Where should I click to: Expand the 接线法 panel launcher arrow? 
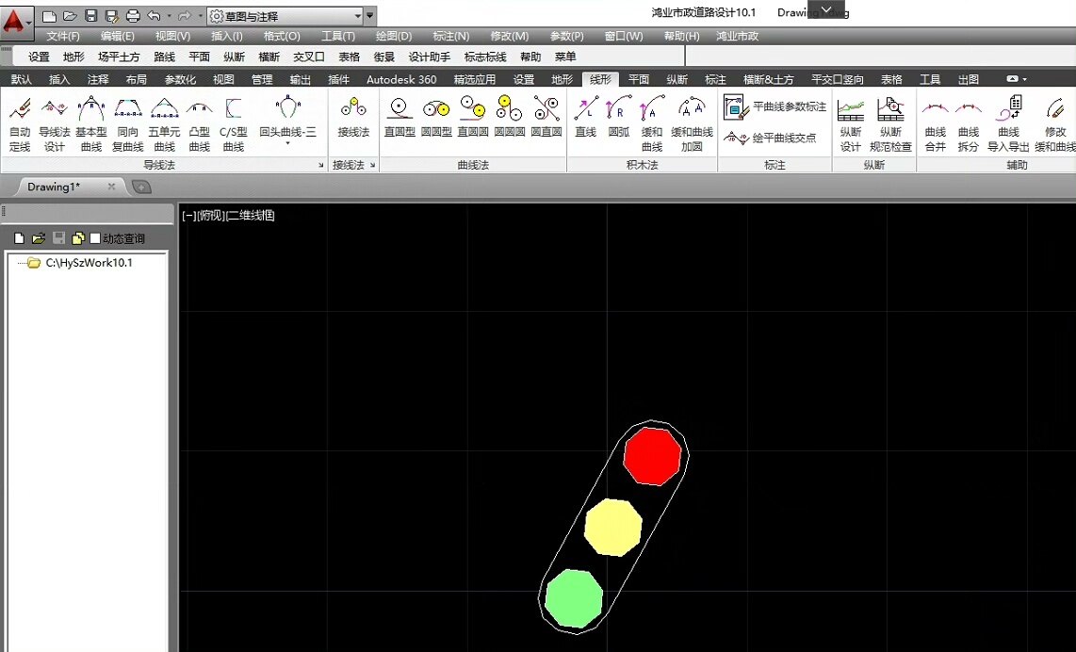point(372,166)
